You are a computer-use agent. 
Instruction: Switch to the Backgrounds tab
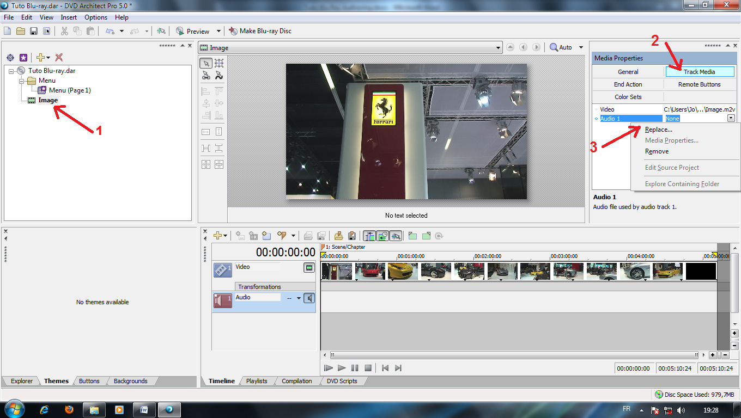point(130,381)
